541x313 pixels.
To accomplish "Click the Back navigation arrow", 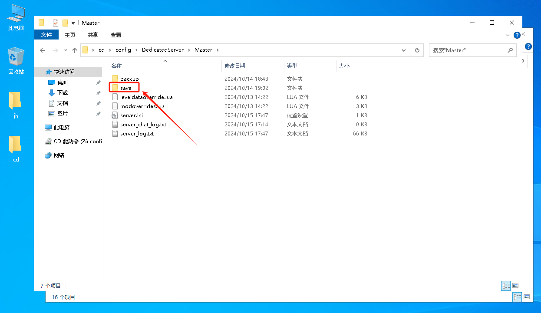I will (x=43, y=50).
